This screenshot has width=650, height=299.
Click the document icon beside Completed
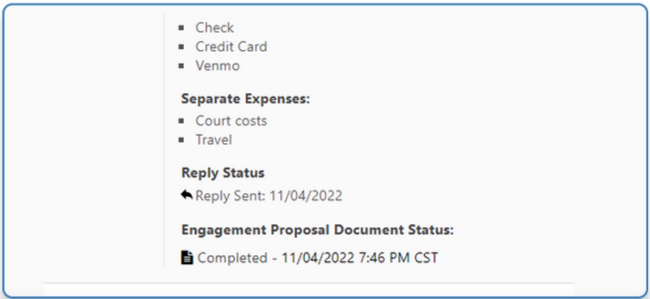click(x=187, y=258)
